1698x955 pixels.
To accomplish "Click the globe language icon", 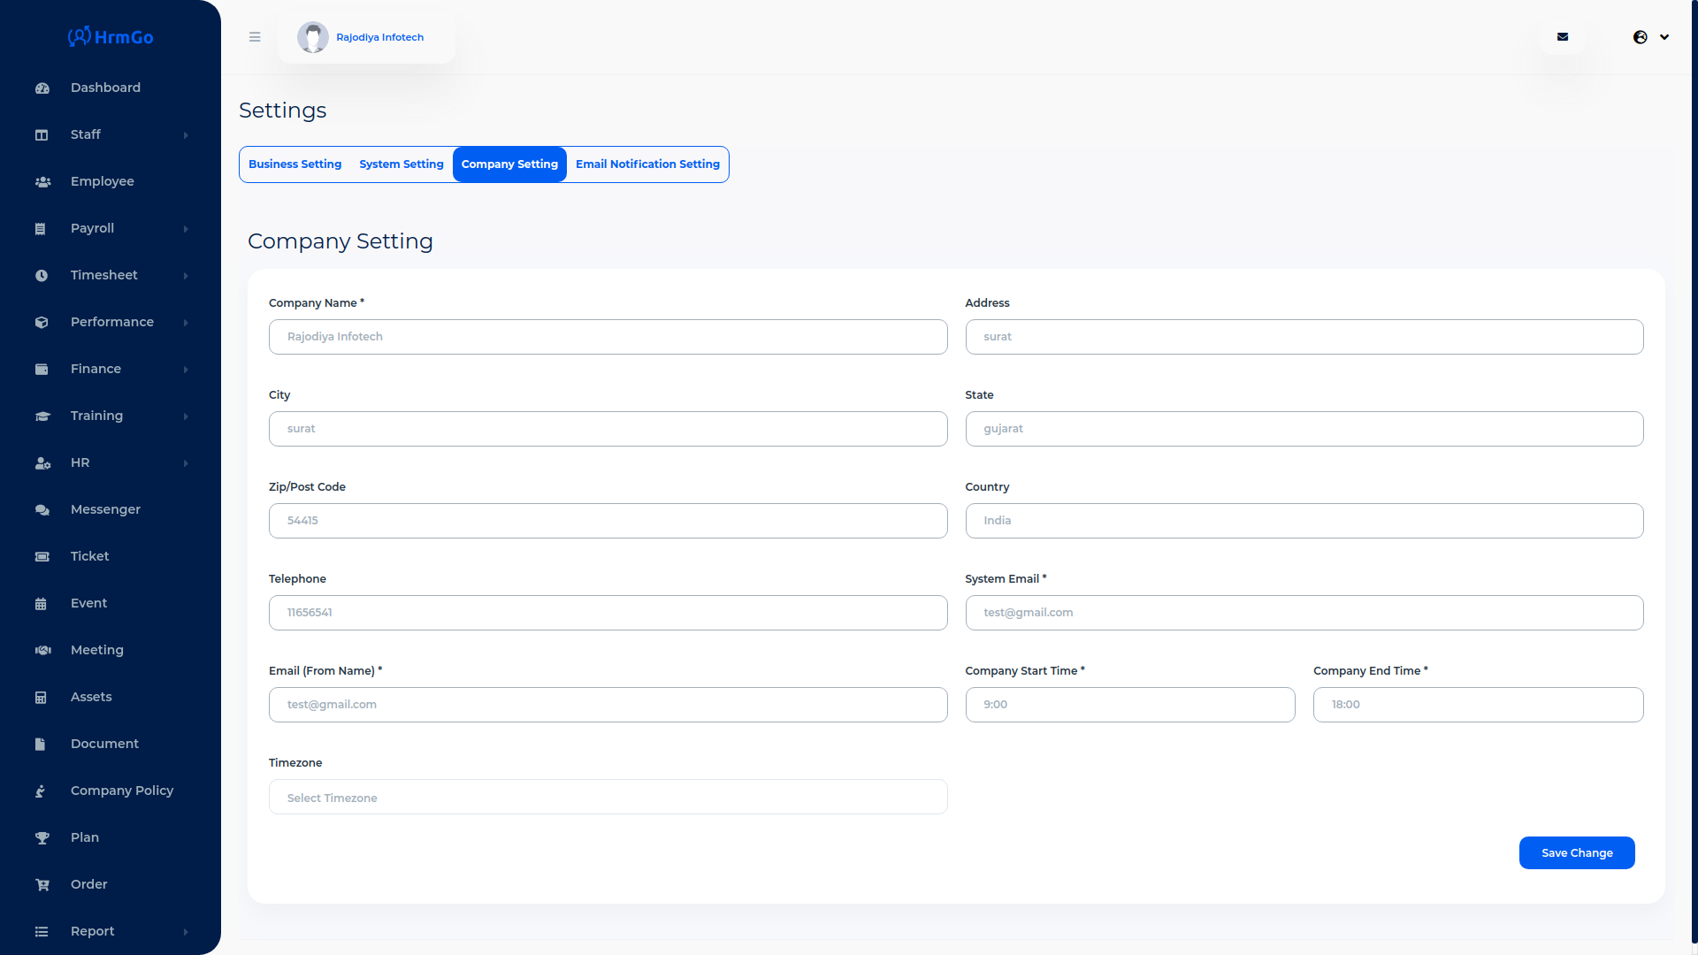I will click(x=1641, y=37).
